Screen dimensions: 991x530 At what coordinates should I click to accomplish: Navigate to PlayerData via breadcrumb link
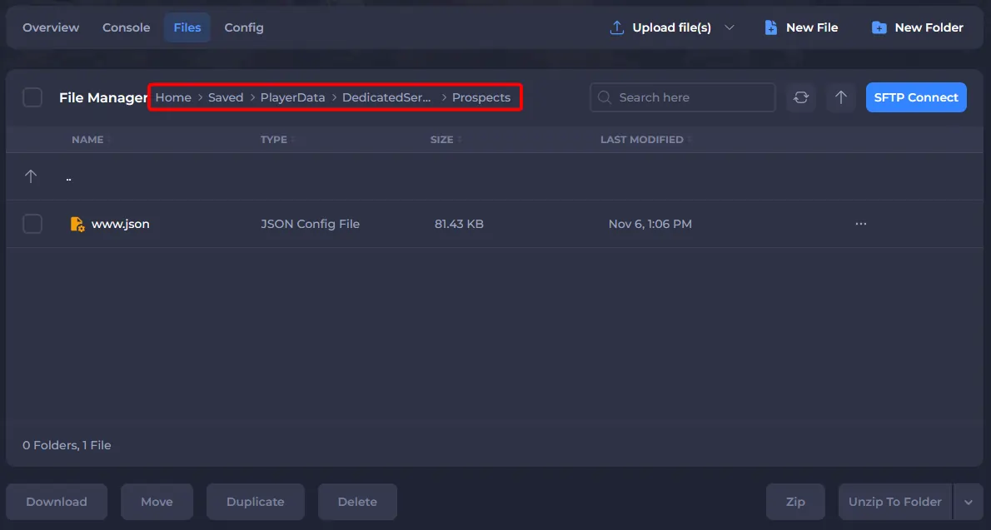pyautogui.click(x=292, y=97)
